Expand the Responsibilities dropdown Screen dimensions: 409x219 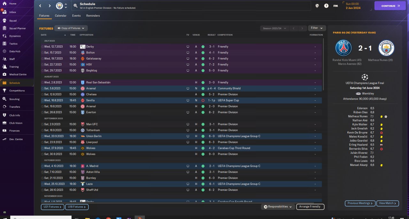(278, 207)
